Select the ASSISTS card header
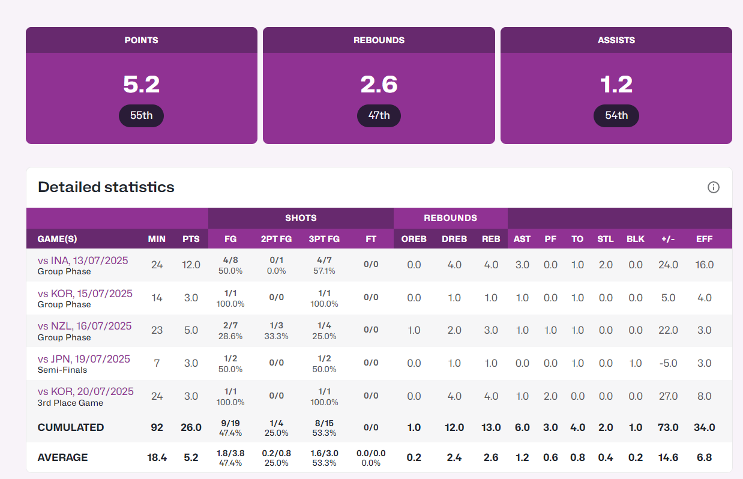Viewport: 743px width, 479px height. 616,40
